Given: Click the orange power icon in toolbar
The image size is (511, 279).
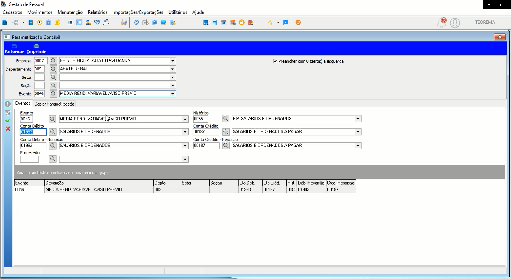Looking at the screenshot, I should click(x=298, y=22).
